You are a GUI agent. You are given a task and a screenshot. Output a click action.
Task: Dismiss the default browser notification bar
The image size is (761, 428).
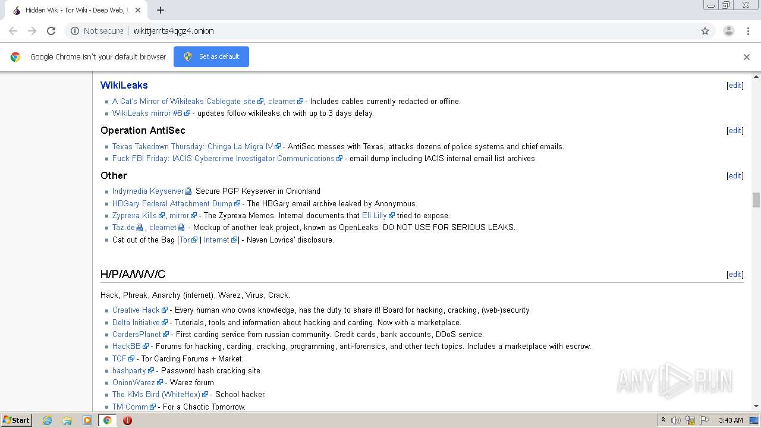click(747, 57)
